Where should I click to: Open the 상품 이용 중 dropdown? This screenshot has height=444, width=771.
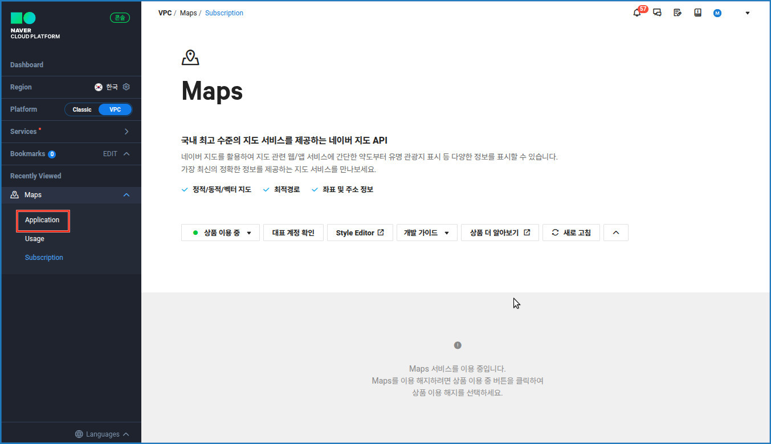221,233
